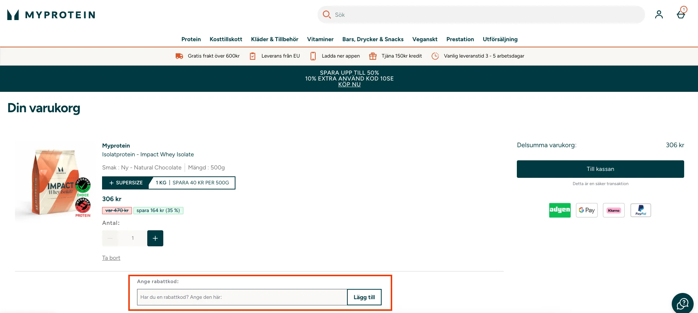Decrease quantity with the minus button

(110, 238)
